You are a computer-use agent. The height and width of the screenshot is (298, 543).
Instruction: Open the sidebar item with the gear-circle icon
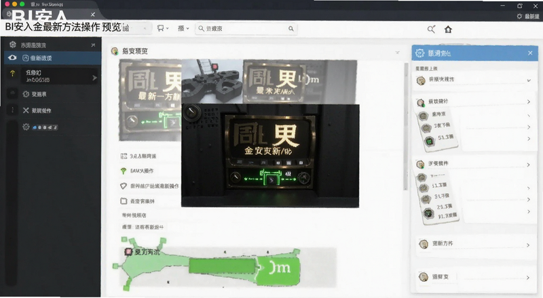point(35,94)
